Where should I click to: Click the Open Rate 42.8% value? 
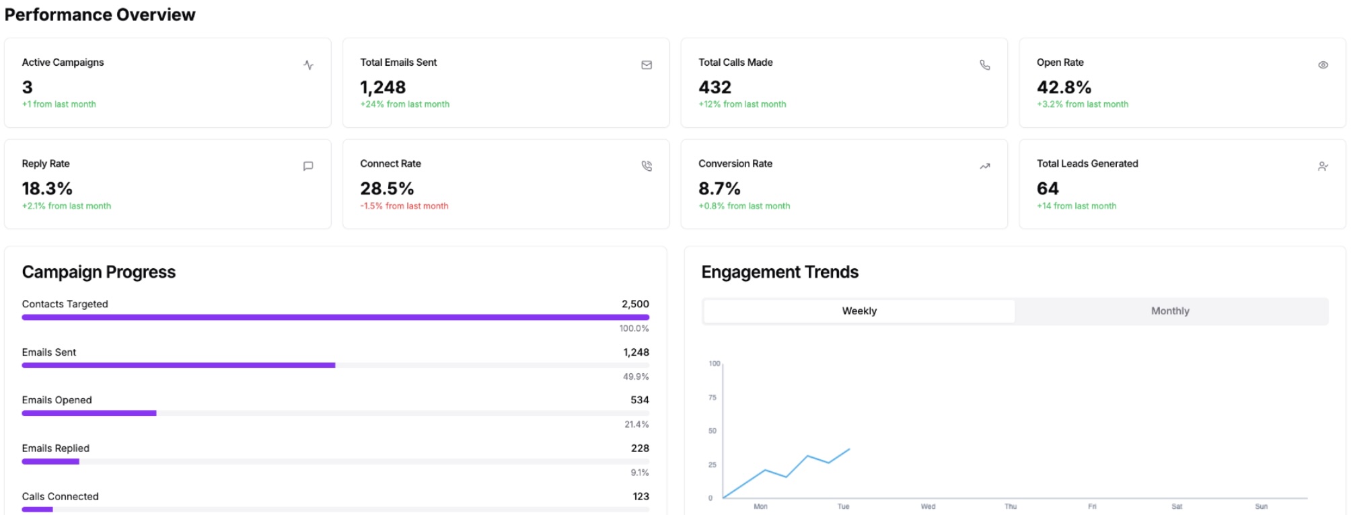(x=1064, y=87)
